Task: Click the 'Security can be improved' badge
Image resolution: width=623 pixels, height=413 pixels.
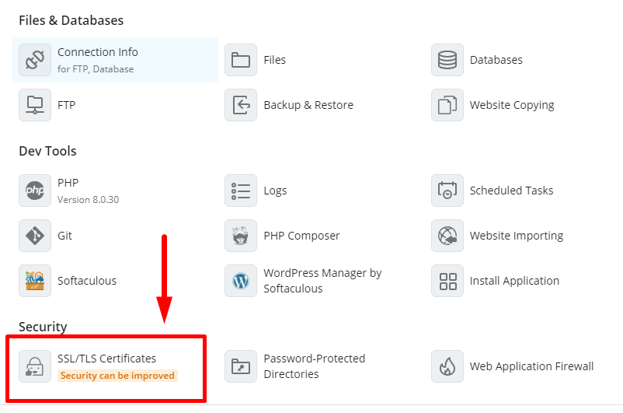Action: pyautogui.click(x=117, y=376)
